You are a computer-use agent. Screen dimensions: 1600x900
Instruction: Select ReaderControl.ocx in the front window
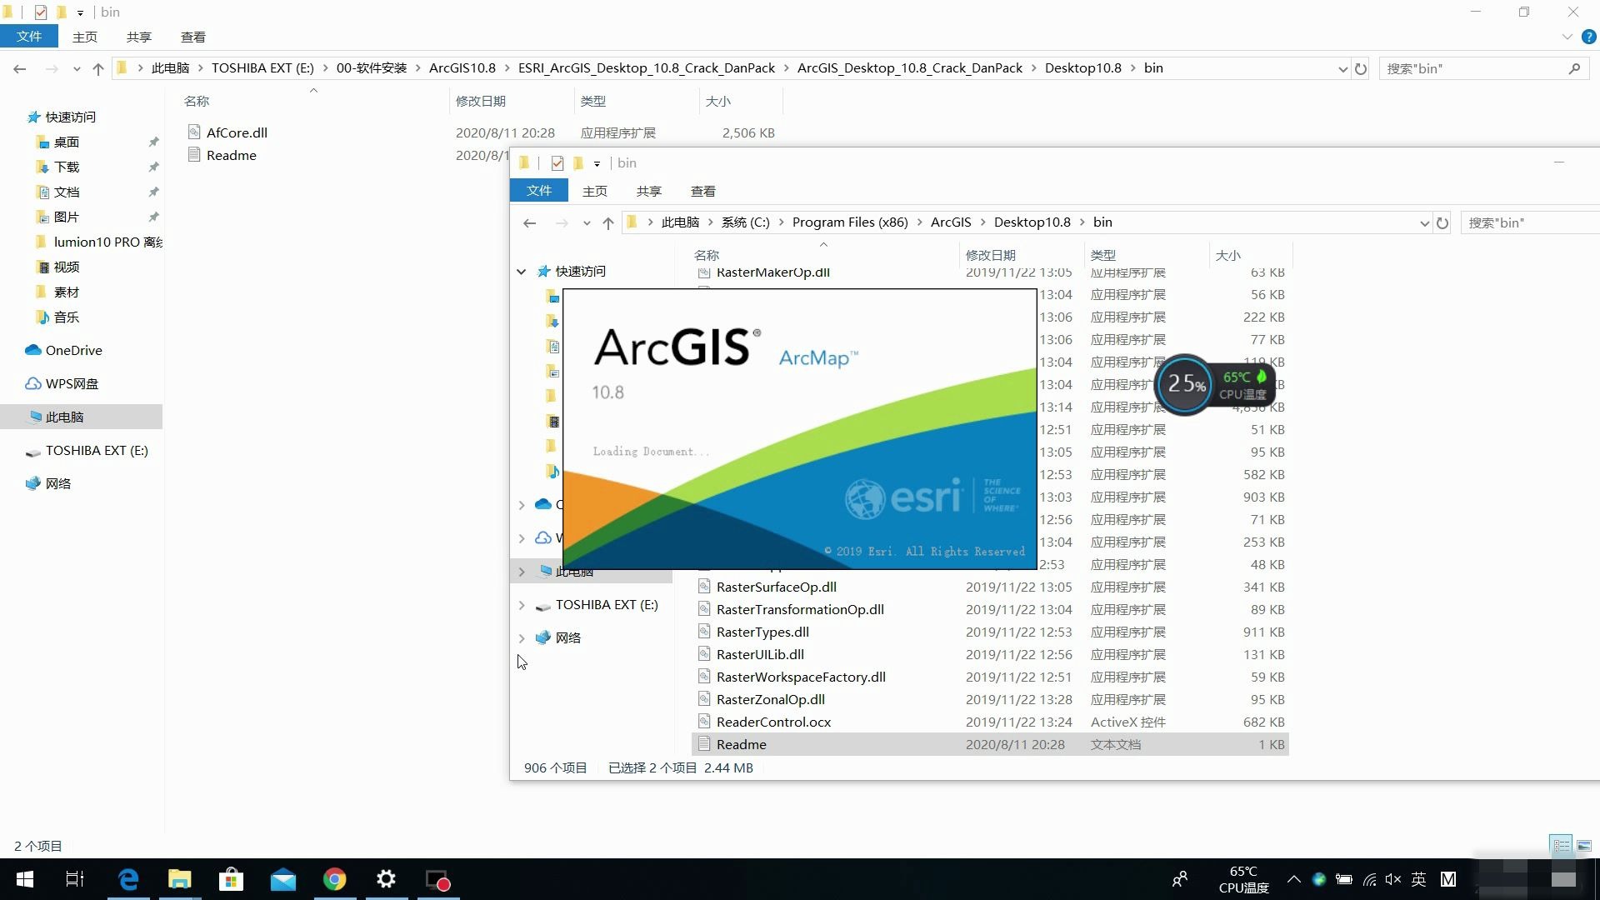[773, 722]
